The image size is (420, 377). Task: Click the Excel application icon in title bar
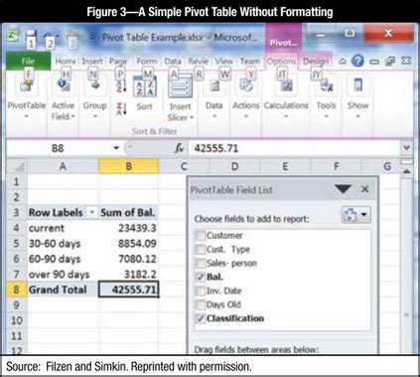point(13,36)
